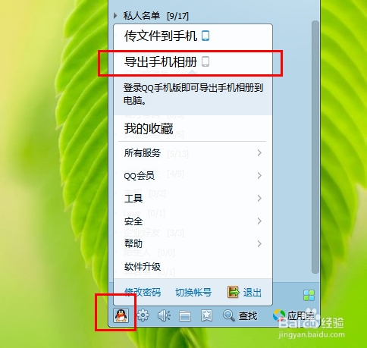Click the contact list vertical scrollbar
The image size is (367, 348).
[x=315, y=147]
